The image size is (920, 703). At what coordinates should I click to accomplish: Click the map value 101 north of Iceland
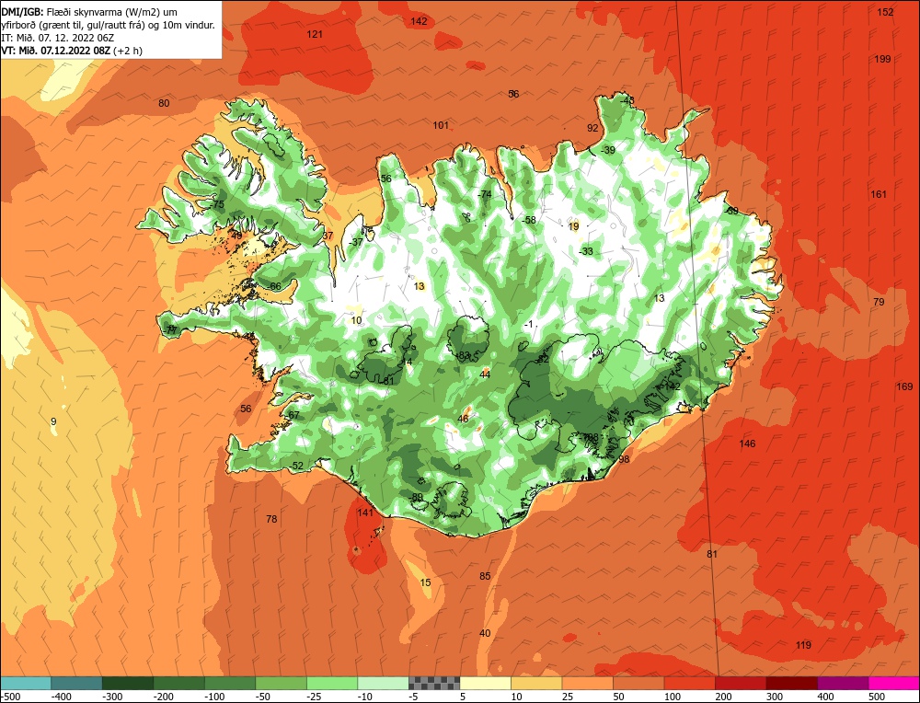pyautogui.click(x=441, y=125)
